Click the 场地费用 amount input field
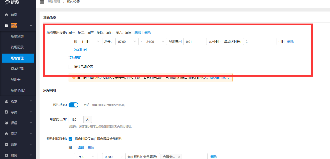The image size is (330, 159). point(195,41)
